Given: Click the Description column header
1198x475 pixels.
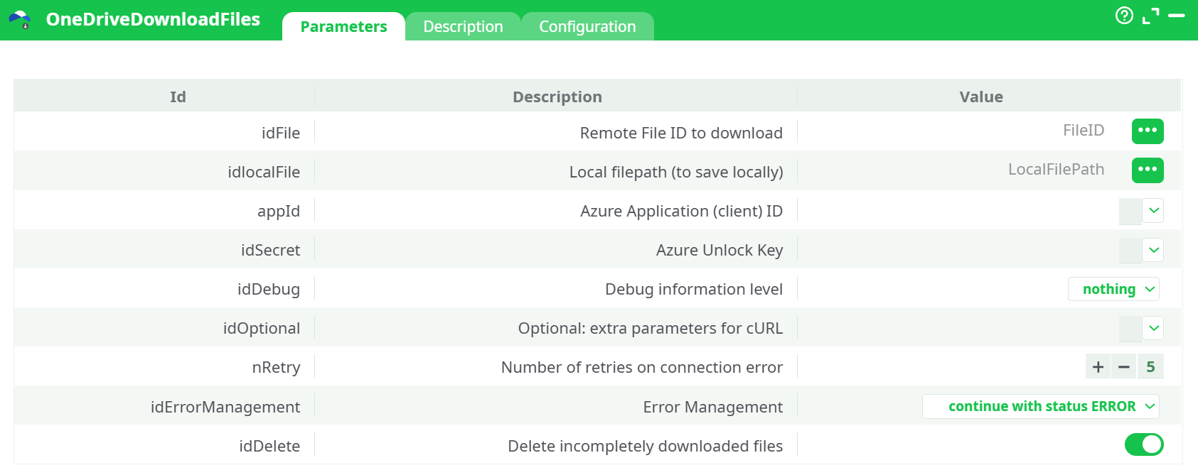Looking at the screenshot, I should pyautogui.click(x=557, y=97).
